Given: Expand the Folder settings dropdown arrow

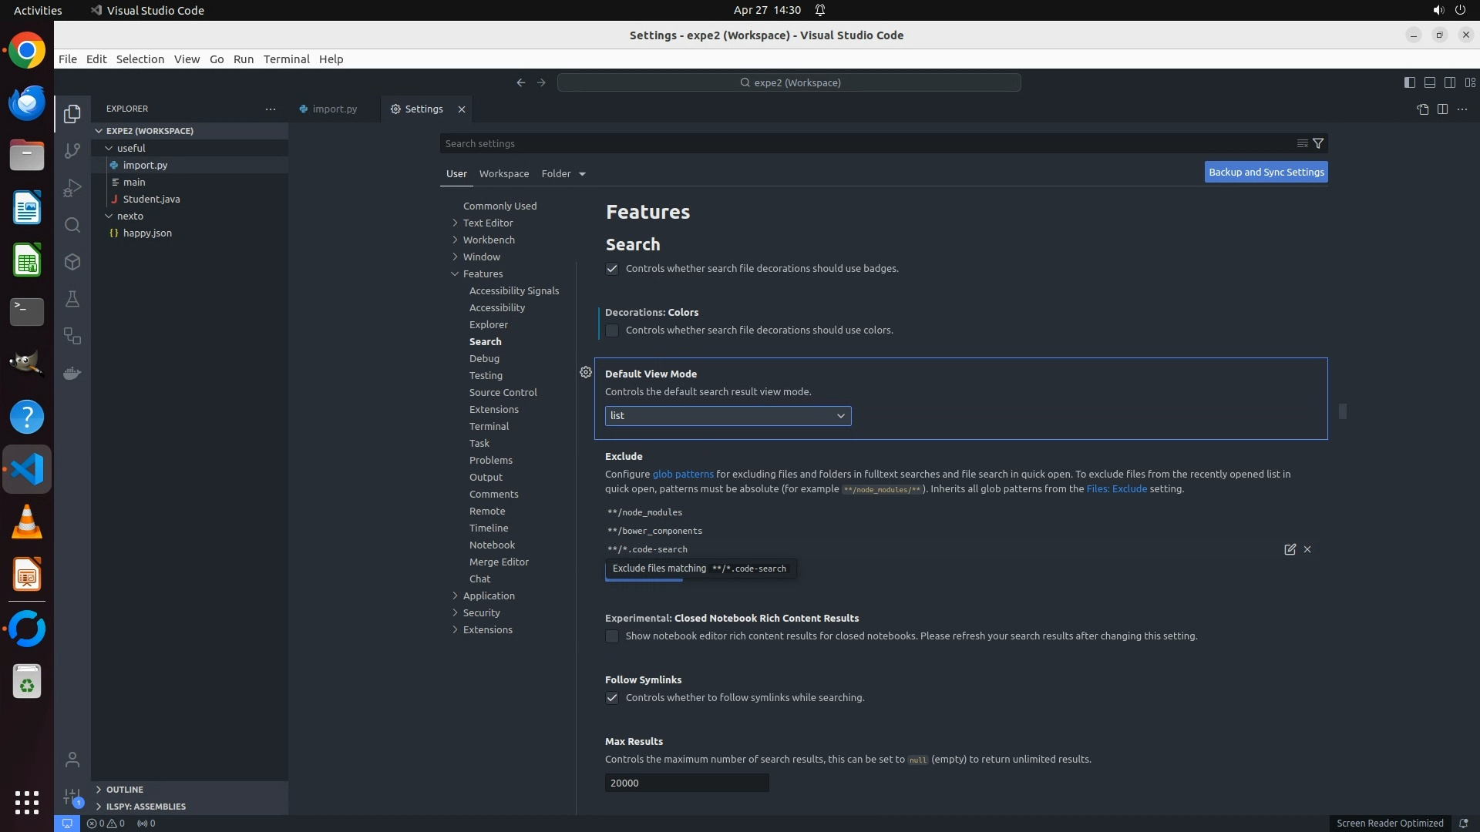Looking at the screenshot, I should click(582, 174).
